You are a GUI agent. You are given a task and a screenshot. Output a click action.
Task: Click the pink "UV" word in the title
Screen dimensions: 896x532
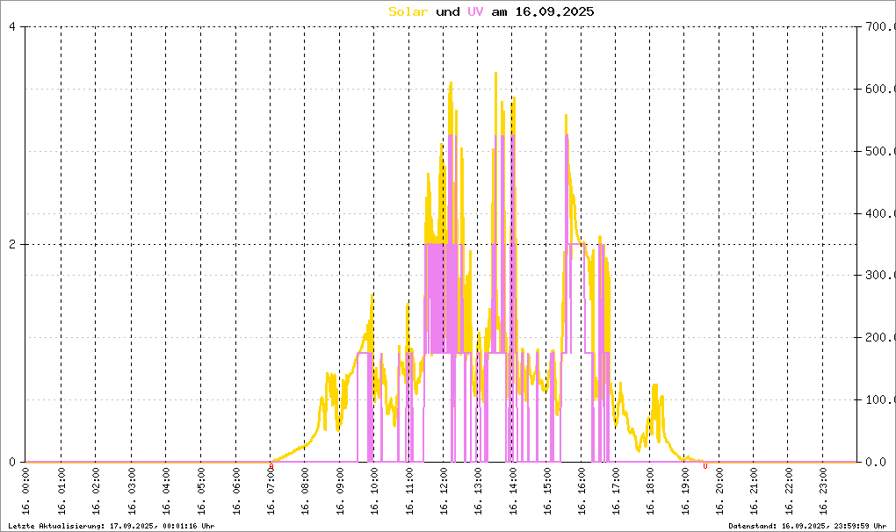[x=475, y=11]
